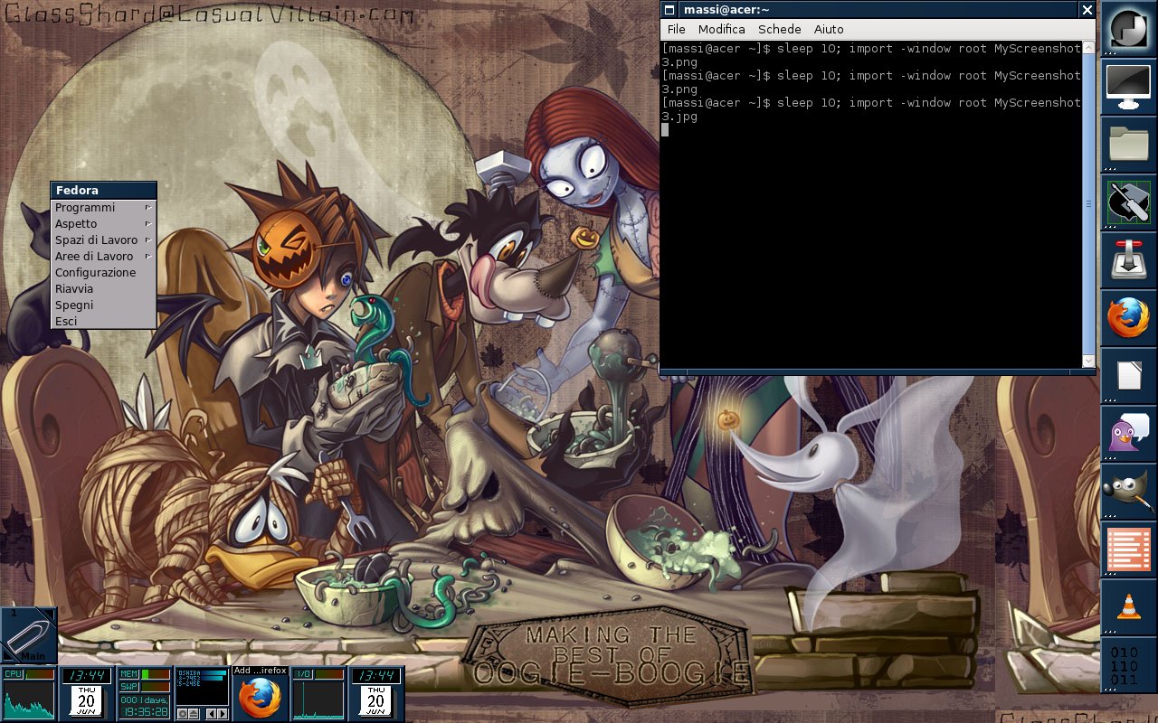Click the first clock calendar dockapp
Viewport: 1158px width, 723px height.
click(x=87, y=693)
